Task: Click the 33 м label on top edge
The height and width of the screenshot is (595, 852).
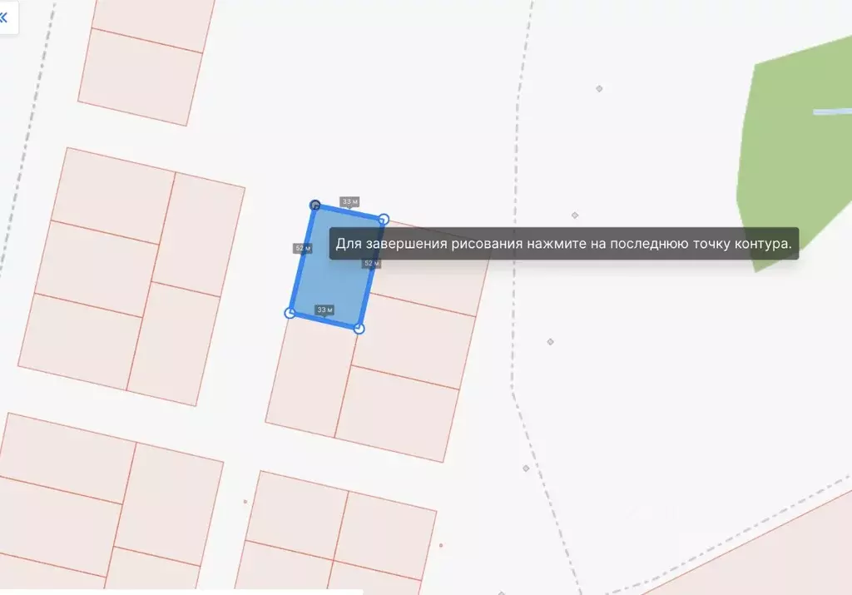Action: tap(349, 201)
